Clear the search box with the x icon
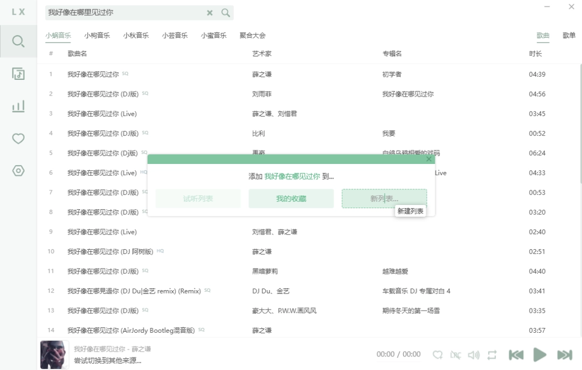 tap(210, 12)
